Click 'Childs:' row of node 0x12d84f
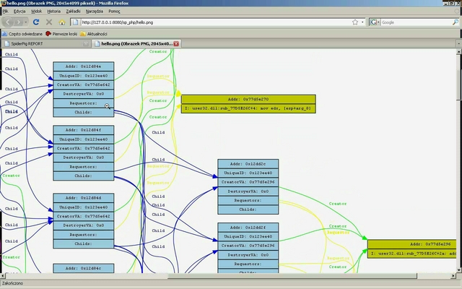This screenshot has height=289, width=462. (x=84, y=176)
